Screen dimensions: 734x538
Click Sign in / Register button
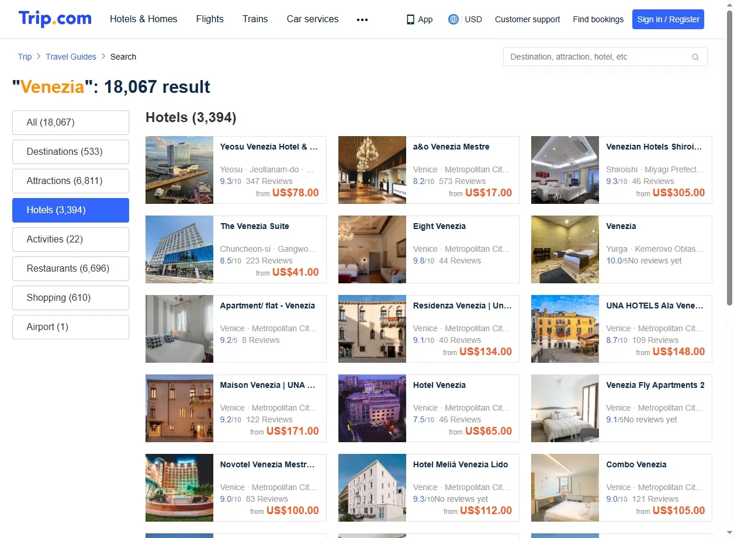click(x=668, y=19)
